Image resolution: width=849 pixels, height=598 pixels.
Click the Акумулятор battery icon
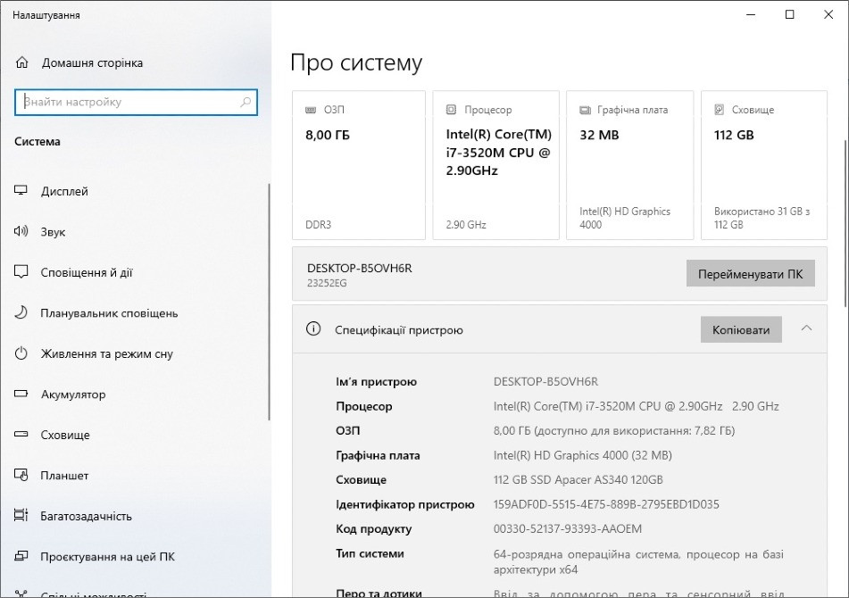[21, 394]
